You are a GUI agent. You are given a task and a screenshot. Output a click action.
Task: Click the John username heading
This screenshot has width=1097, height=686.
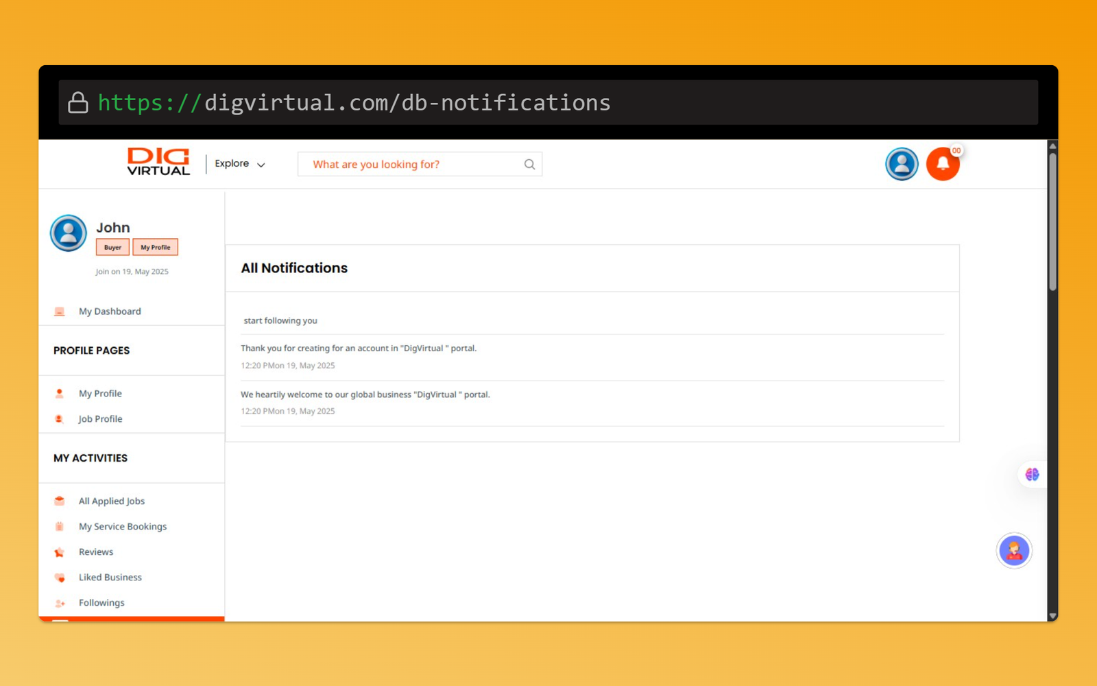113,227
